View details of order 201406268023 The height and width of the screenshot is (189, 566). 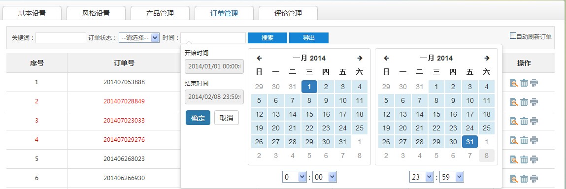[514, 159]
